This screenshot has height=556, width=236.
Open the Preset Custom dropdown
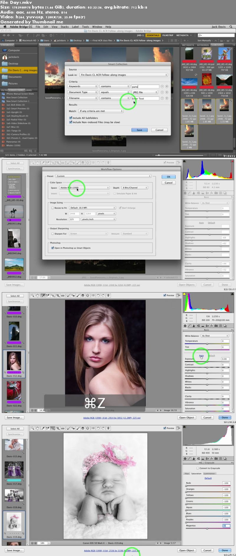click(103, 176)
